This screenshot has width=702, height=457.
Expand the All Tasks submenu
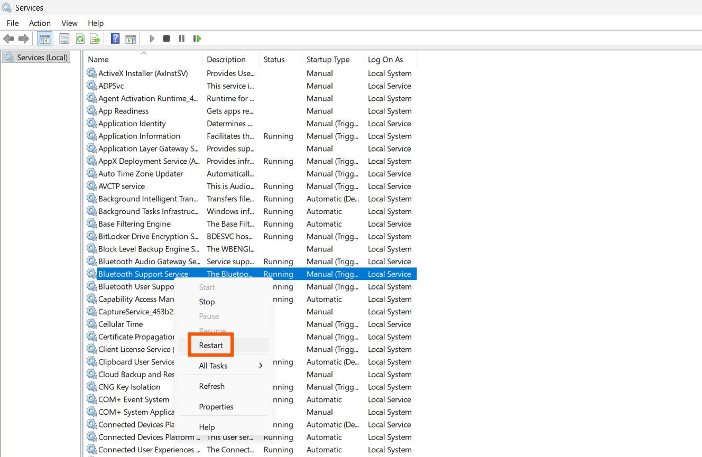(x=213, y=365)
